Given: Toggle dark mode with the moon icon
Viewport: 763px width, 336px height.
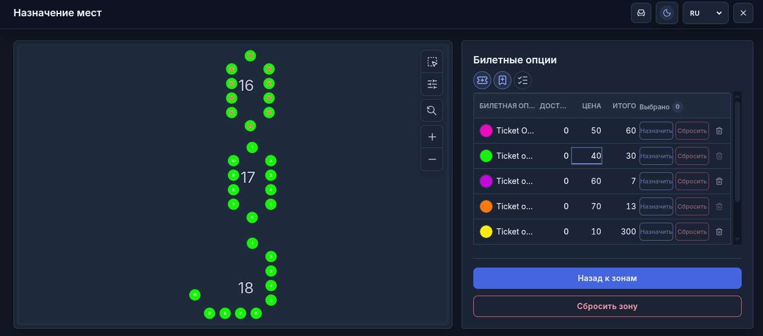Looking at the screenshot, I should point(667,13).
